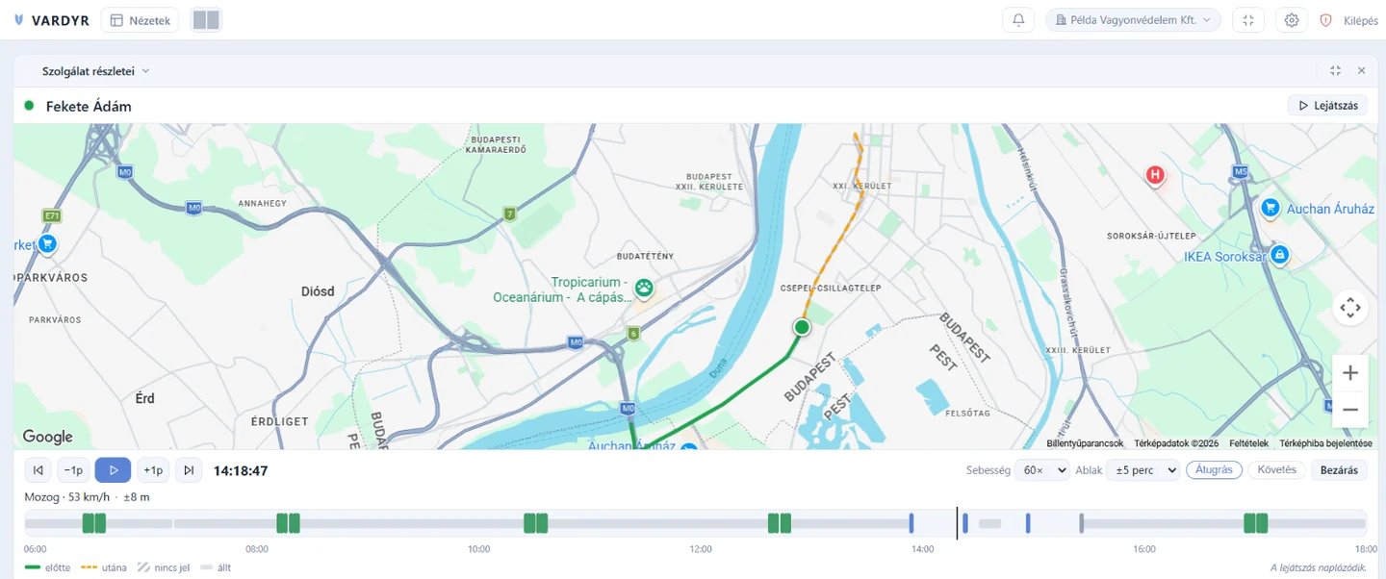
Task: Open the map camera pan control
Action: (1350, 308)
